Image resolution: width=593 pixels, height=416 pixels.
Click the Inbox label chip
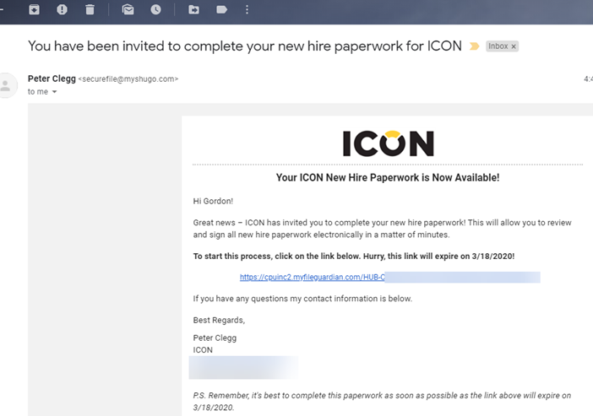[x=498, y=46]
